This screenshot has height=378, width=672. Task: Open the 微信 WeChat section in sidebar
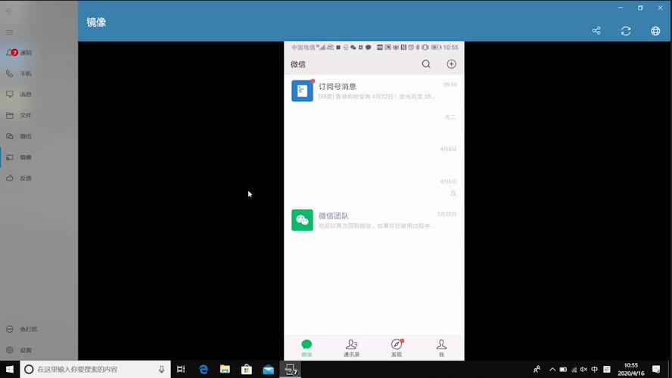point(39,136)
